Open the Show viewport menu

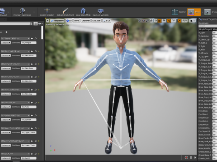pos(76,21)
